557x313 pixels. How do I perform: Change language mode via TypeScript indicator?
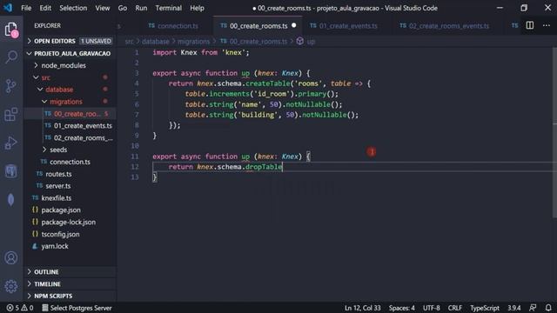point(485,308)
